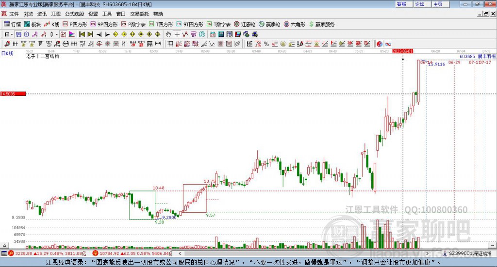Open the 行情 quotes view
Image resolution: width=497 pixels, height=267 pixels.
tap(12, 24)
